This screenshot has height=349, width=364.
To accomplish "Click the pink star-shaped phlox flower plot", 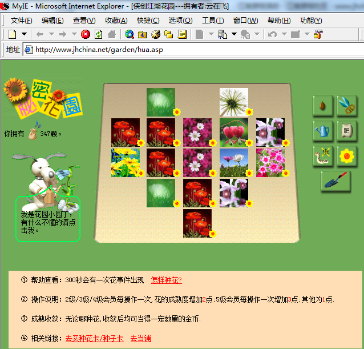I will pos(270,163).
